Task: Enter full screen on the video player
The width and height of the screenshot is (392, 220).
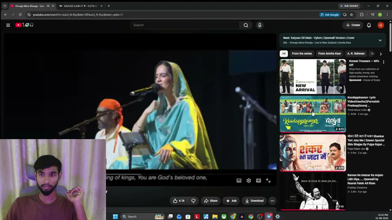Action: (x=268, y=181)
